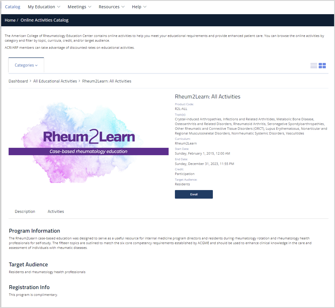
Task: Select the Residents target audience value
Action: 182,184
